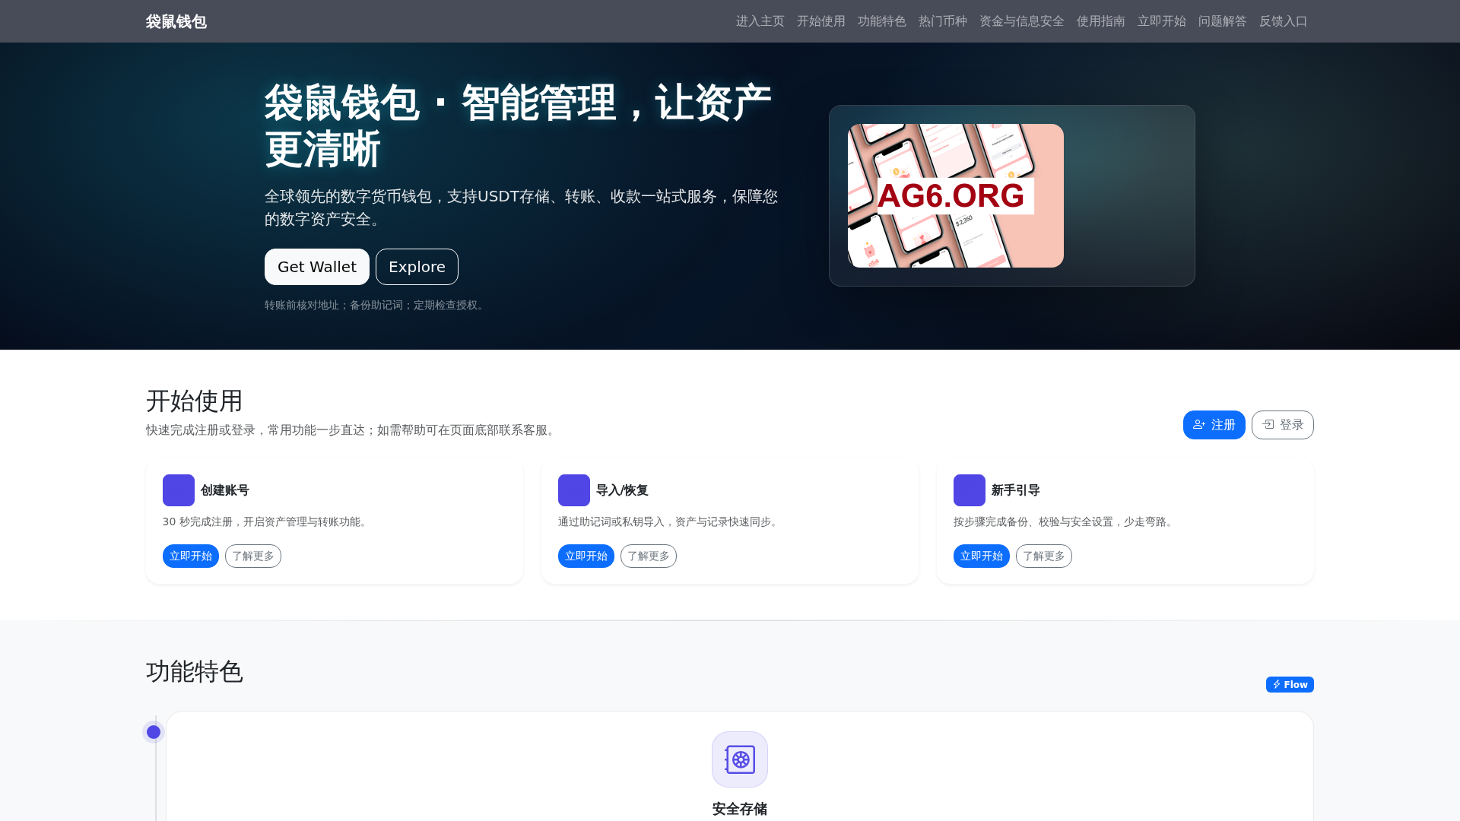Screen dimensions: 1460x821
Task: Click the 导入/恢复 card title
Action: [622, 490]
